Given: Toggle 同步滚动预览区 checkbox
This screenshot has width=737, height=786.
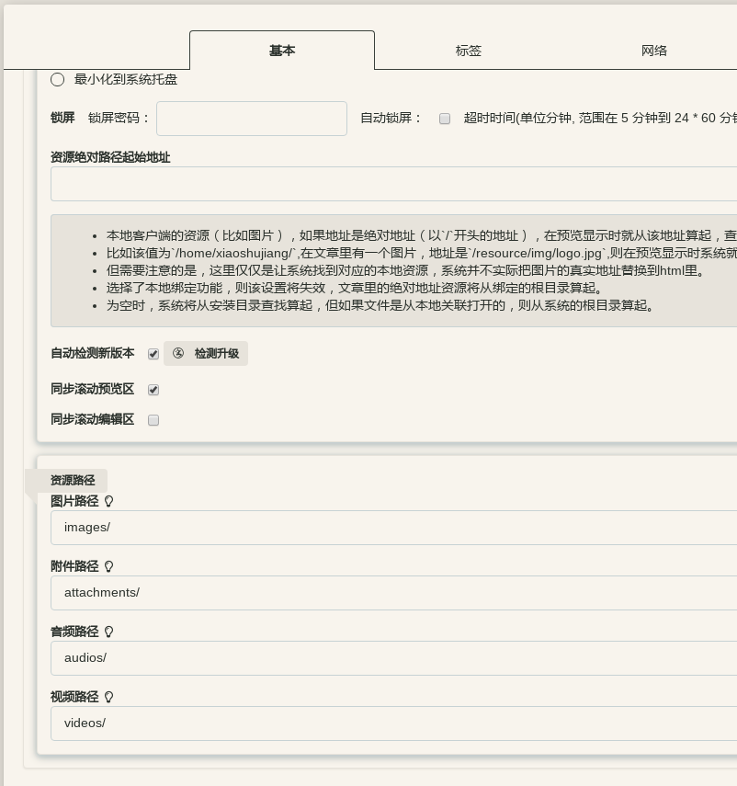Looking at the screenshot, I should coord(153,390).
